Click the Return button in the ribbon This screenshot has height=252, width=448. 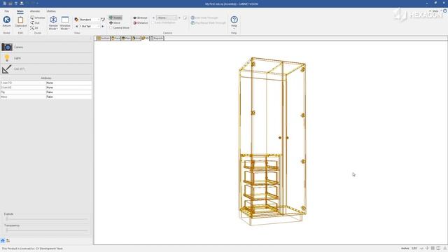tap(6, 22)
